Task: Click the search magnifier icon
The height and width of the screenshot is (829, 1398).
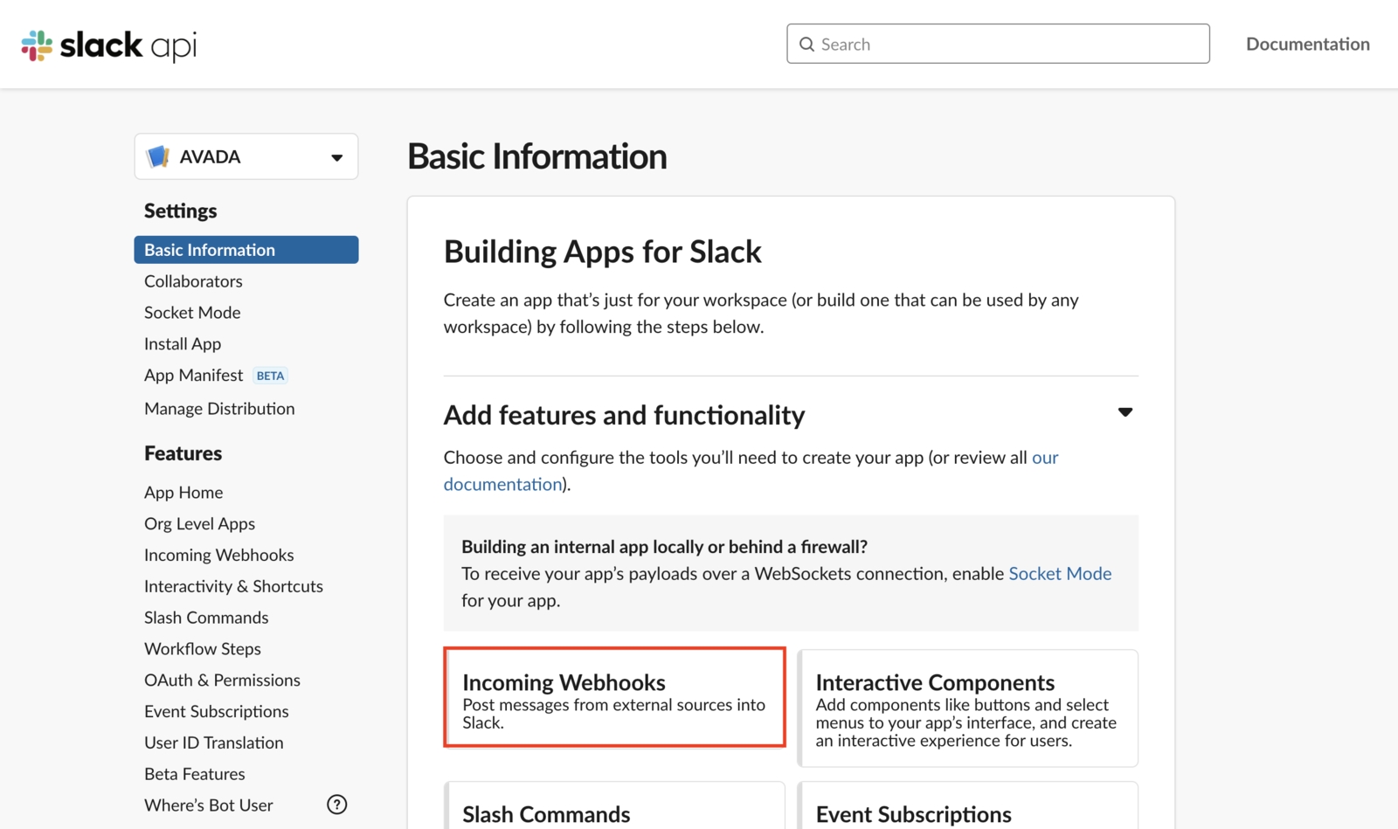Action: coord(806,45)
